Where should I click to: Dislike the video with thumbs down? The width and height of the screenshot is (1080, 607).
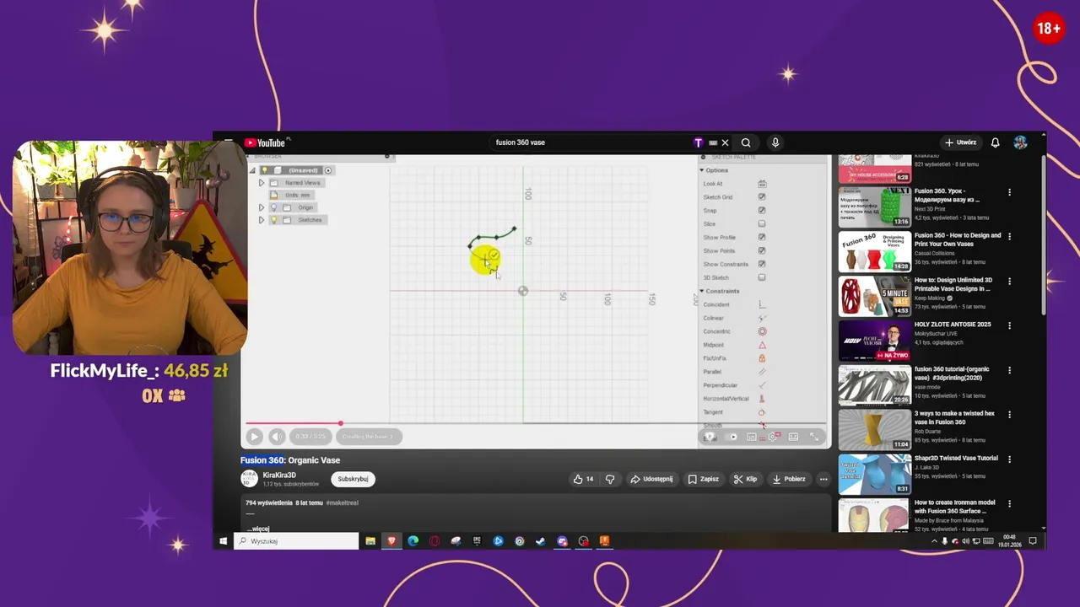point(610,479)
